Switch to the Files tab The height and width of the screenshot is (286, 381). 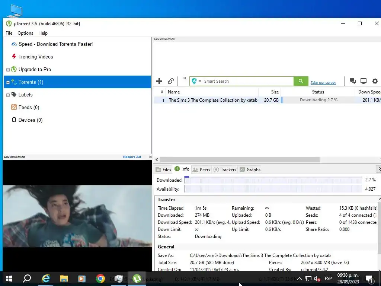pyautogui.click(x=164, y=169)
